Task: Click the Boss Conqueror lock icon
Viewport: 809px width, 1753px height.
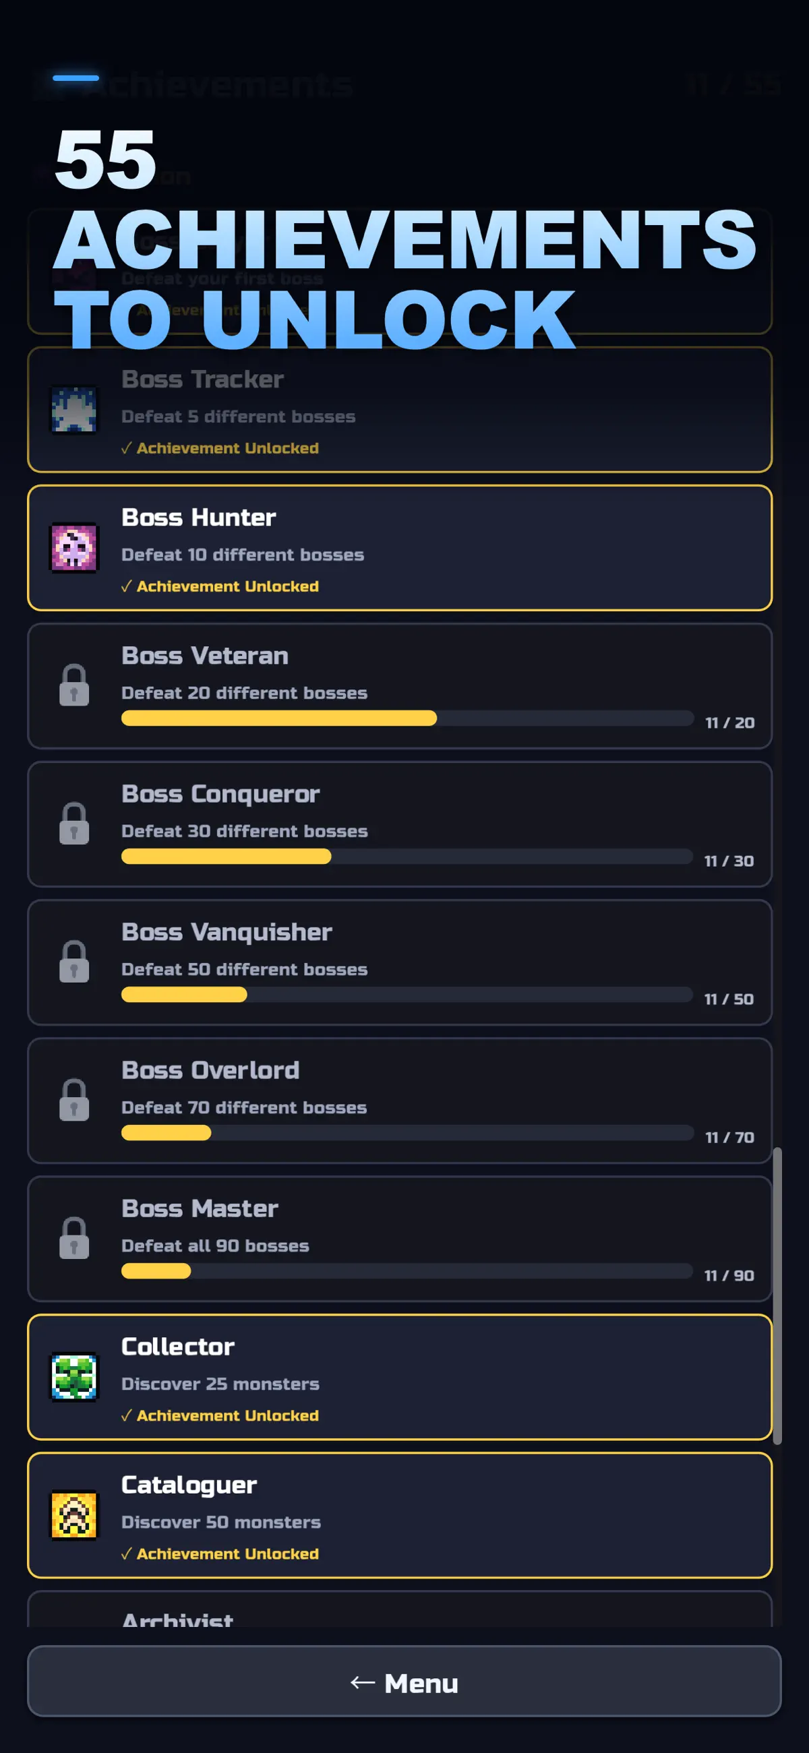Action: (x=74, y=824)
